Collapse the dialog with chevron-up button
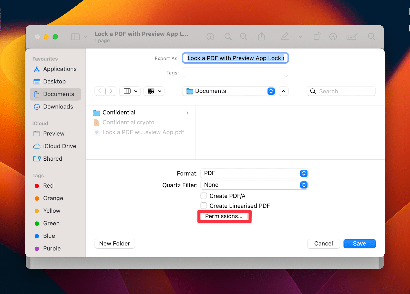The image size is (410, 294). pyautogui.click(x=284, y=91)
